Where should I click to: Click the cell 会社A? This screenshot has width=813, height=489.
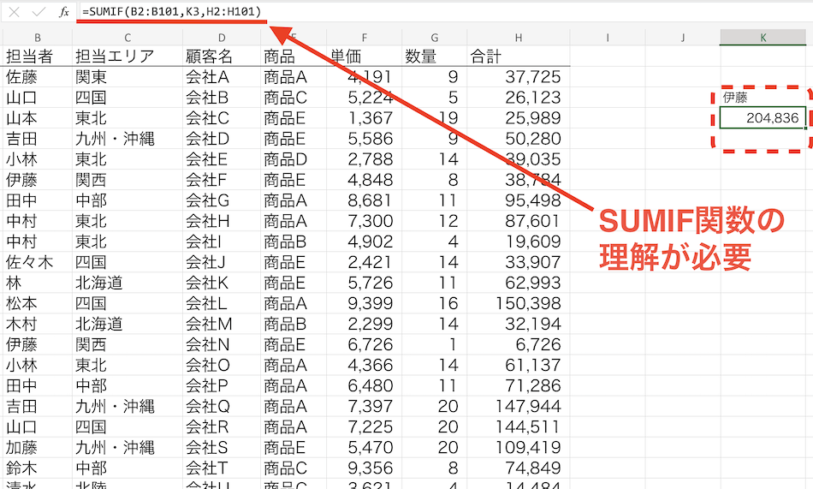click(x=222, y=77)
